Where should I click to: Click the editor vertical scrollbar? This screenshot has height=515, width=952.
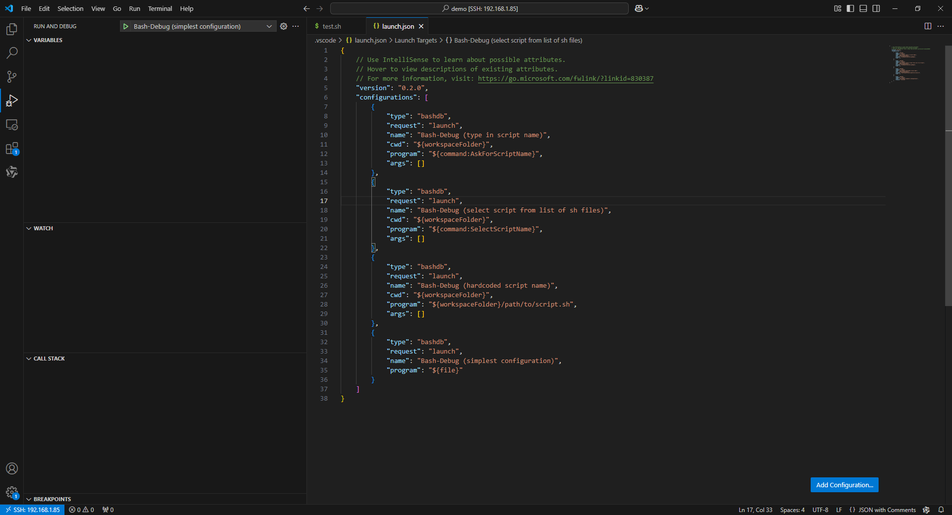[949, 176]
